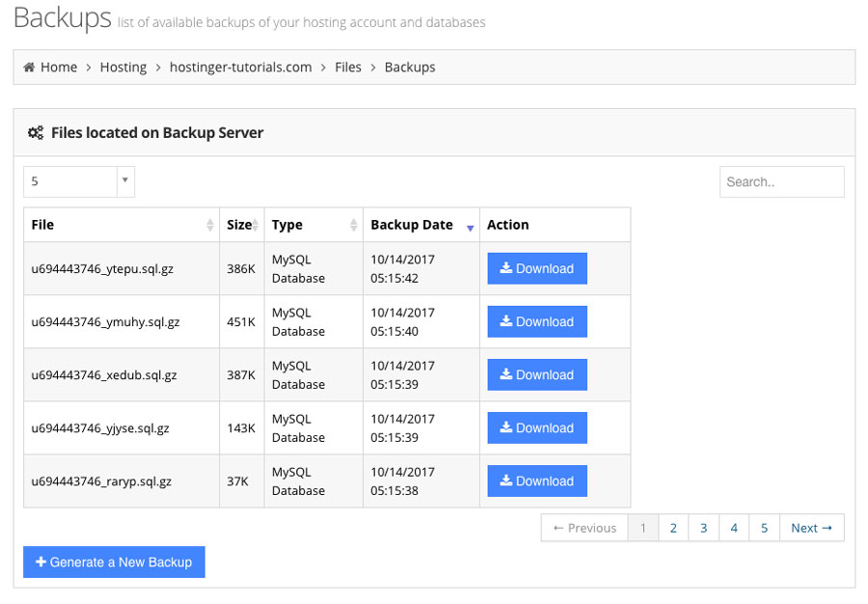
Task: Select file name u694443746_raryp.sql.gz
Action: pos(101,481)
